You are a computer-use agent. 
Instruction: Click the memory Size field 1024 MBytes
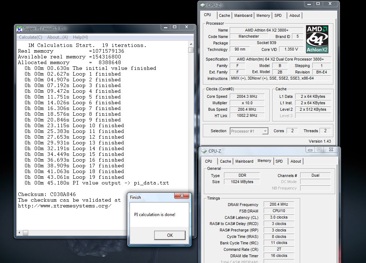click(242, 182)
